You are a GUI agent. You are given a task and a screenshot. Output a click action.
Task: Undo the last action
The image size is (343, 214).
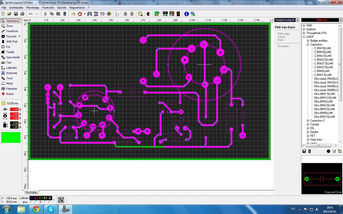coord(31,14)
